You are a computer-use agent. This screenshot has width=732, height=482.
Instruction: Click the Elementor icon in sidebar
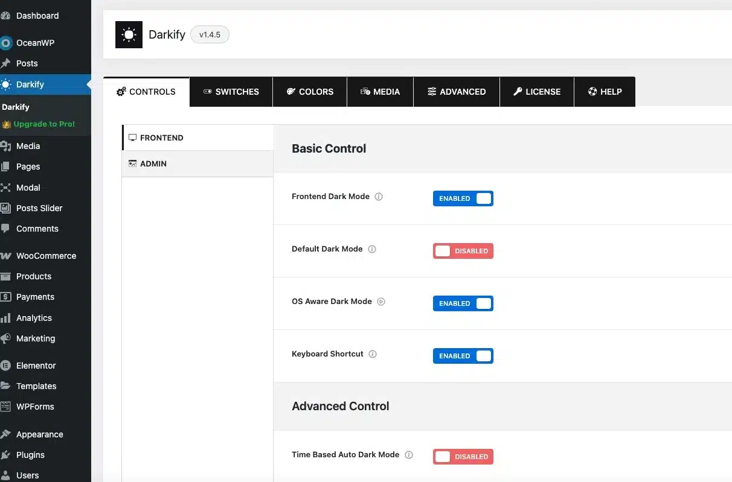tap(5, 366)
